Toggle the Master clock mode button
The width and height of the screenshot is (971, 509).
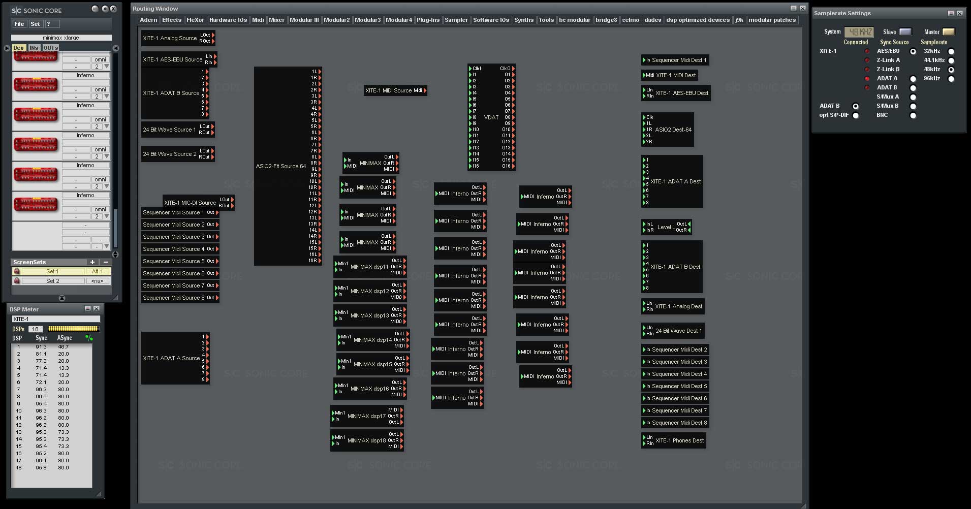[x=949, y=31]
